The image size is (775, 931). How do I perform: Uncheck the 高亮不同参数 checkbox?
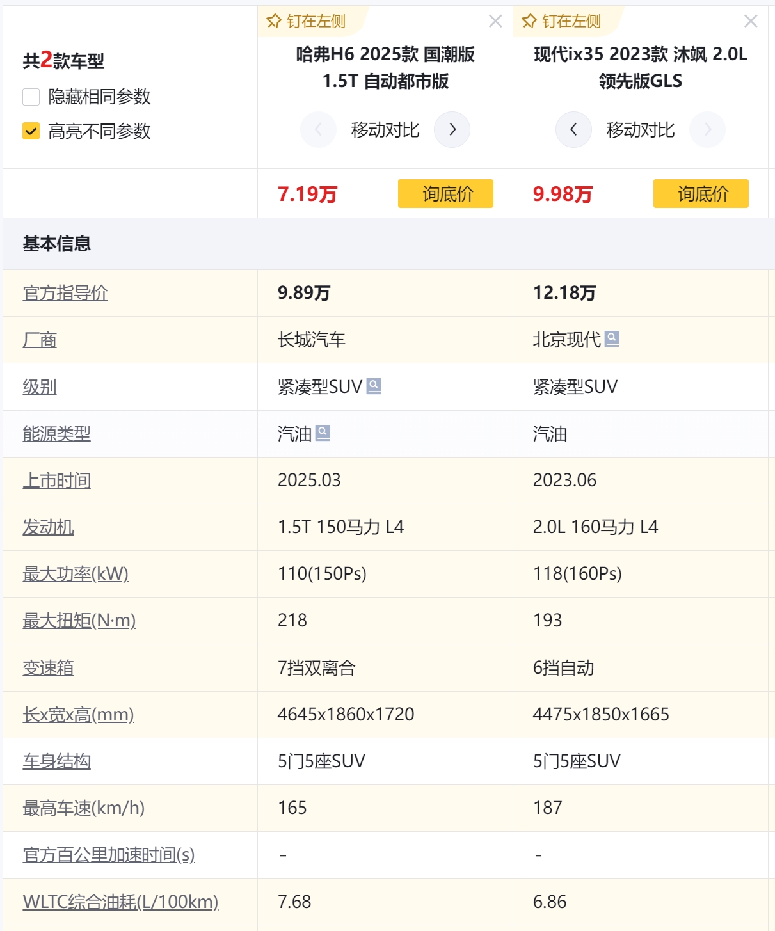coord(31,131)
